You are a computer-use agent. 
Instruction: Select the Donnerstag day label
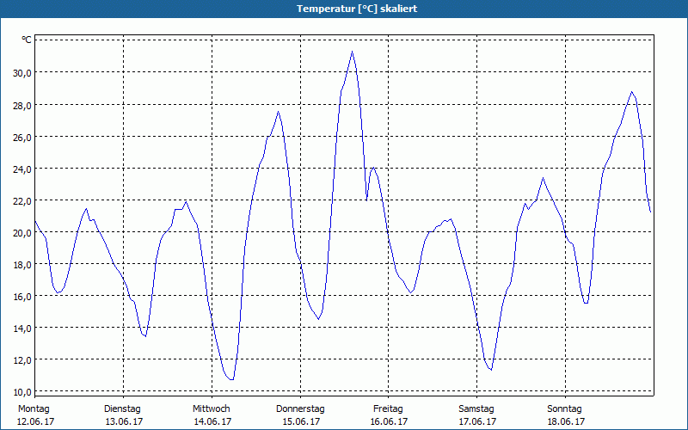[300, 408]
